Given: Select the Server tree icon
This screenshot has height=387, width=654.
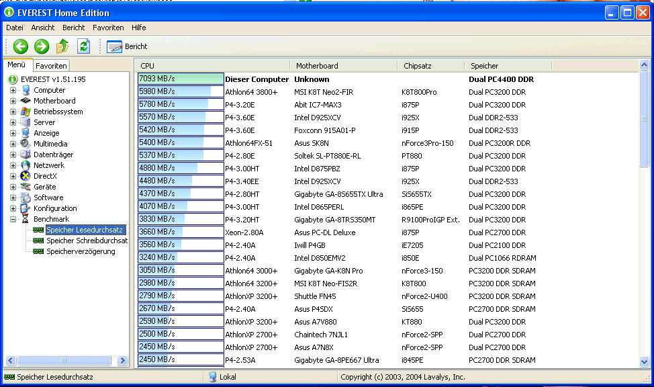Looking at the screenshot, I should point(26,122).
